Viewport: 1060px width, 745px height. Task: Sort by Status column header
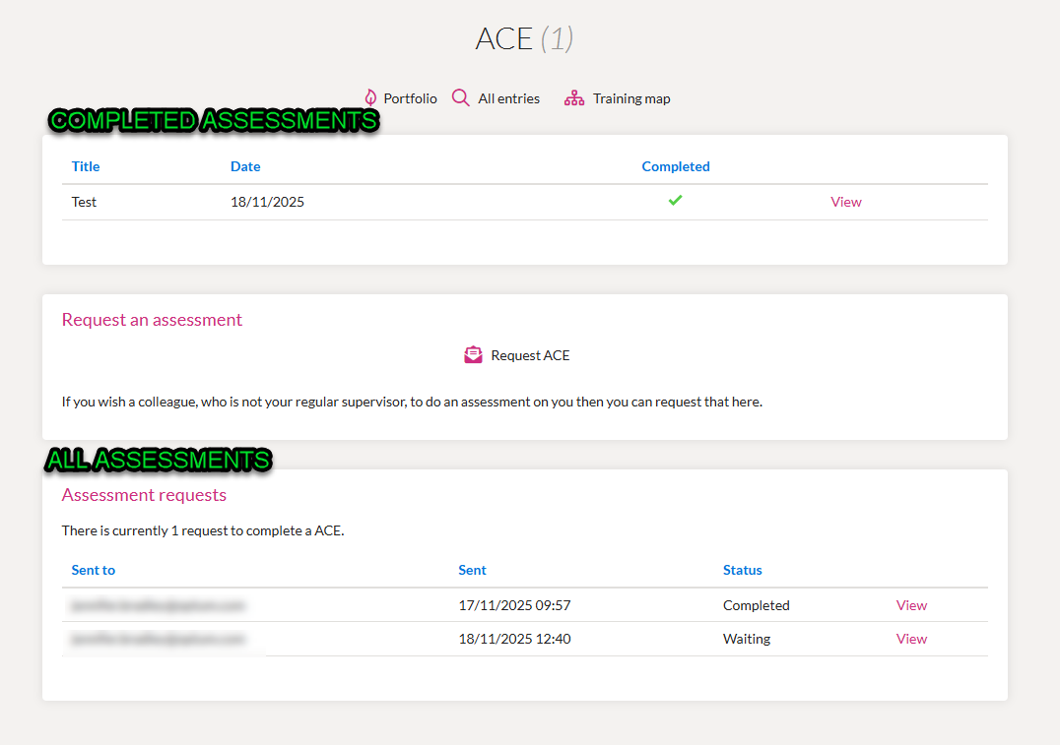742,570
